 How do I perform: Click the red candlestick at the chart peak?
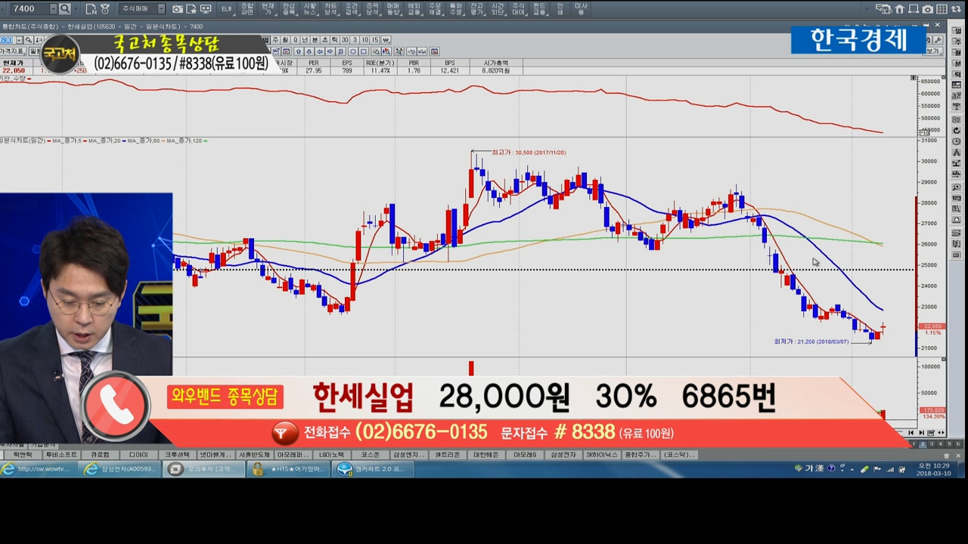pos(471,183)
